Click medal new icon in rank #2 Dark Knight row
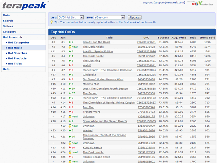The width and height of the screenshot is (217, 163). [x=70, y=47]
